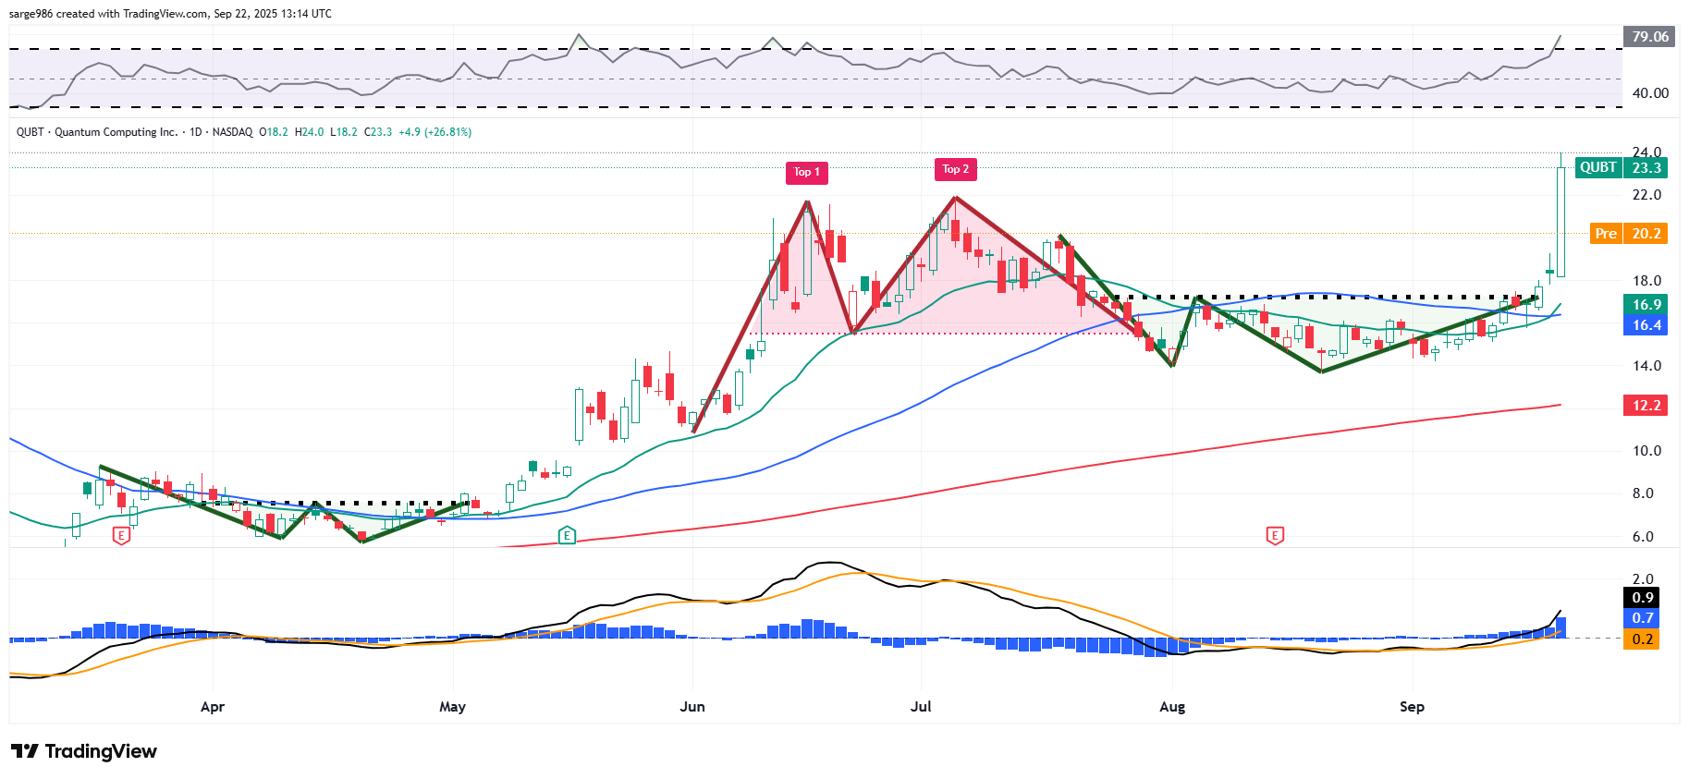Screen dimensions: 1689x779
Task: Click the black MACD 0.9 value label
Action: [x=1642, y=598]
